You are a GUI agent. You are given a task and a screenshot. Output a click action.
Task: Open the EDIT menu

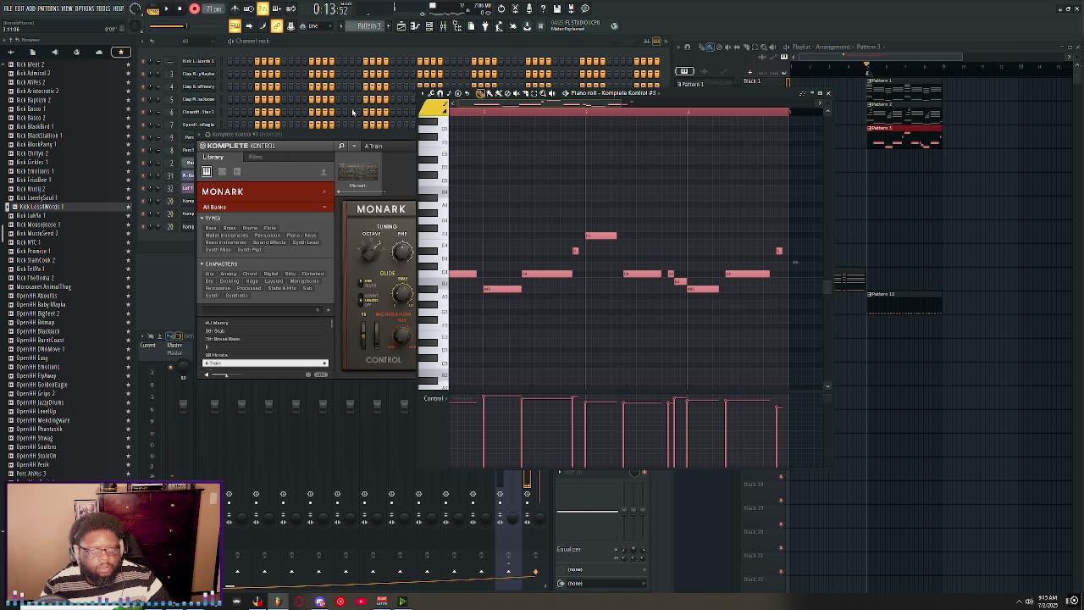click(x=19, y=8)
